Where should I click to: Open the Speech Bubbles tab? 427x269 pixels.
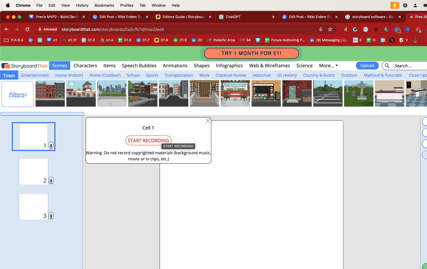tap(139, 65)
